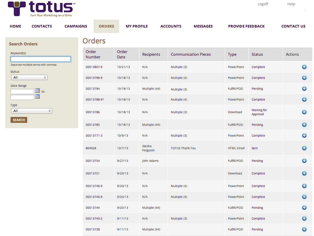Viewport: 314px width, 236px height.
Task: Select order number 00013807-9
Action: (94, 67)
